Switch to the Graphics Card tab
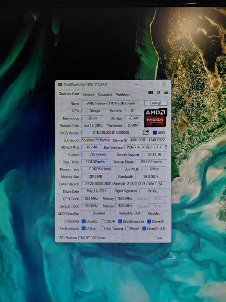This screenshot has height=302, width=226. coord(68,94)
